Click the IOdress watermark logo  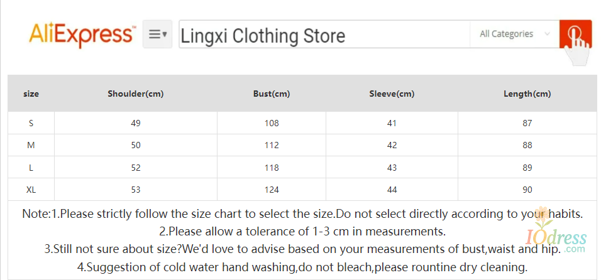point(557,235)
